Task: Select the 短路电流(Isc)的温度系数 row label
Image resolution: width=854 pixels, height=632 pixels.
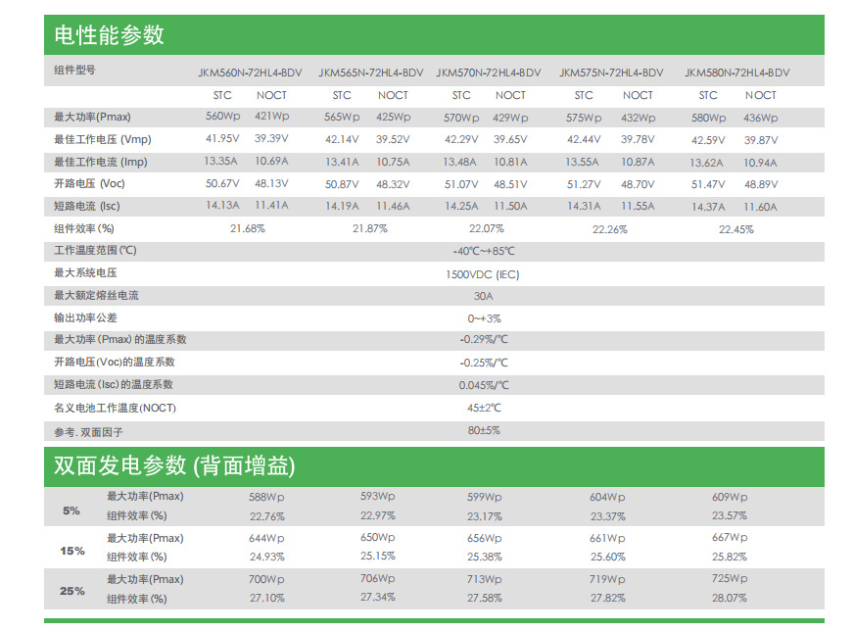Action: tap(114, 385)
